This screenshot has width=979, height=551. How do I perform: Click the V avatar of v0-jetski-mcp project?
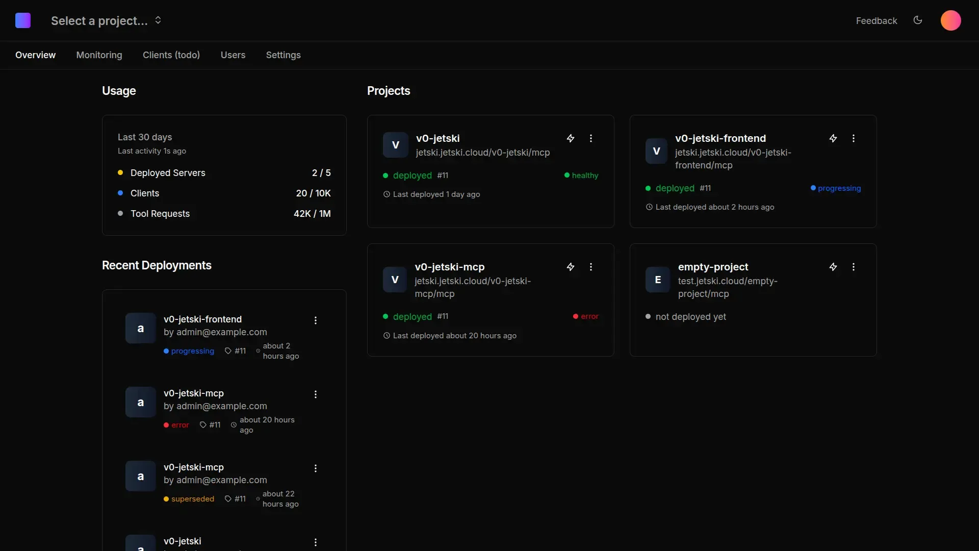[x=395, y=280]
